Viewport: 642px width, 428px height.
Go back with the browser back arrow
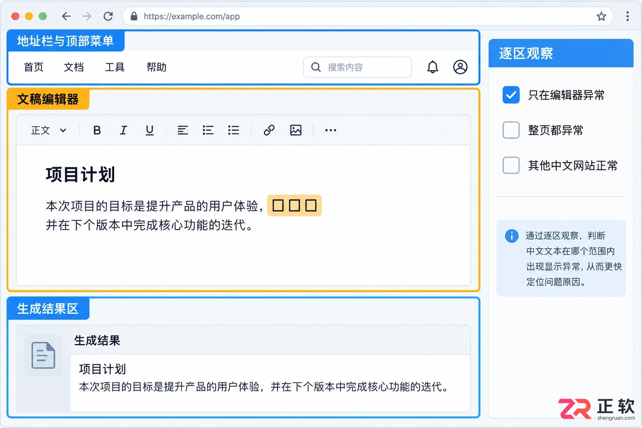[x=66, y=16]
